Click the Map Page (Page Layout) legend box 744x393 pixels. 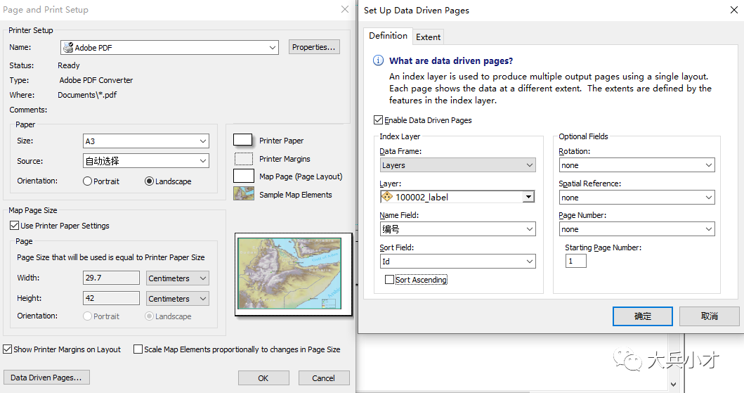tap(243, 176)
